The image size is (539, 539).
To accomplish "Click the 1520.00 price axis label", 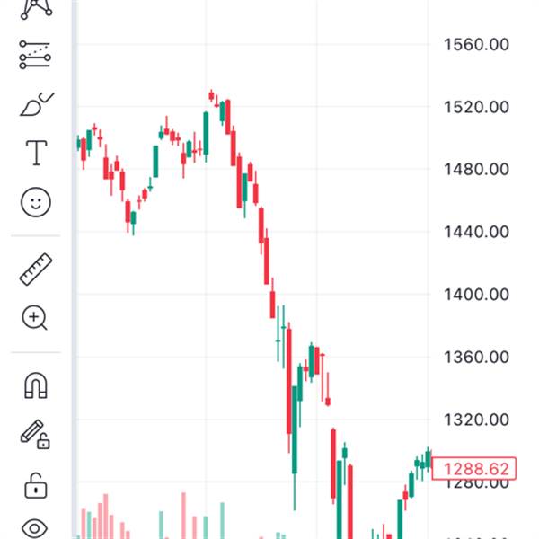I will pyautogui.click(x=477, y=107).
